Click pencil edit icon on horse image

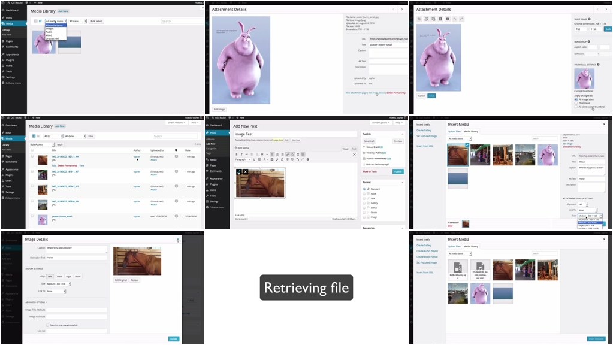pos(239,171)
